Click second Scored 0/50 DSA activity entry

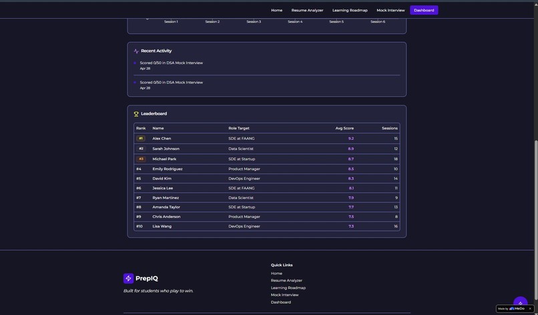[x=172, y=83]
